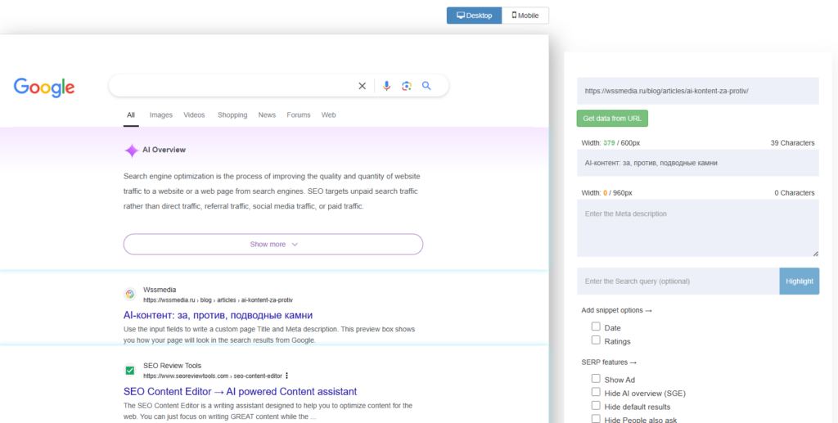The width and height of the screenshot is (838, 423).
Task: Expand AI Overview with Show more
Action: [273, 244]
